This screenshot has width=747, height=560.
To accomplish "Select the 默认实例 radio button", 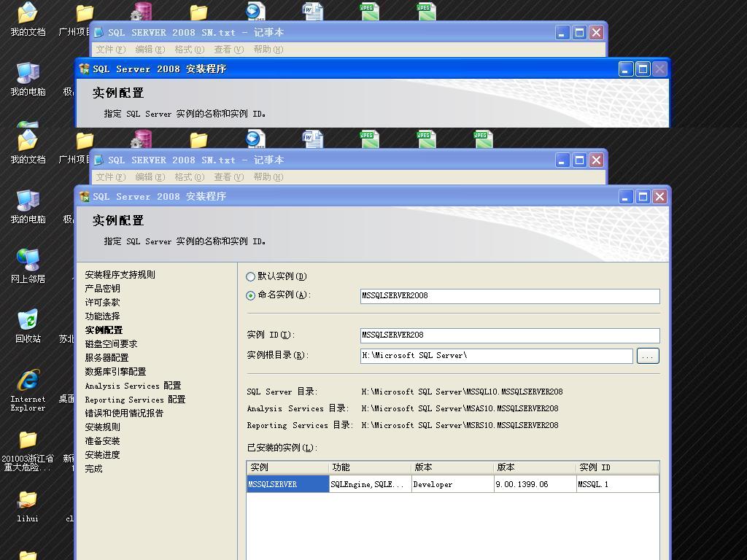I will 251,276.
